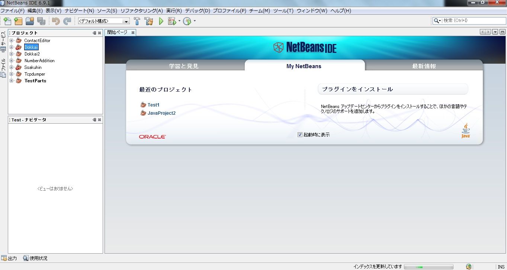
Task: Select the TestParts project in the tree
Action: [35, 81]
